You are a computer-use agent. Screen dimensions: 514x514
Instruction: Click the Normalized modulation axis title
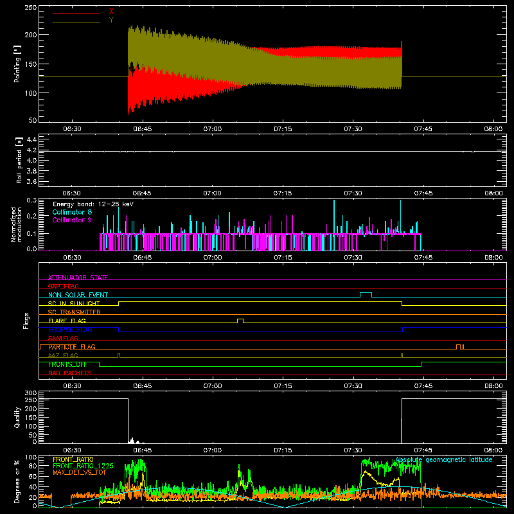[16, 224]
